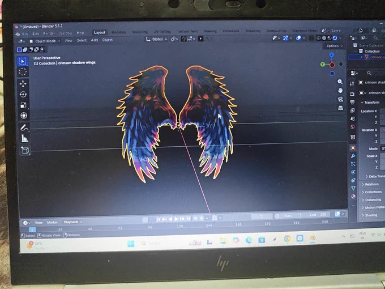The image size is (385, 289).
Task: Select the Move tool
Action: point(23,84)
